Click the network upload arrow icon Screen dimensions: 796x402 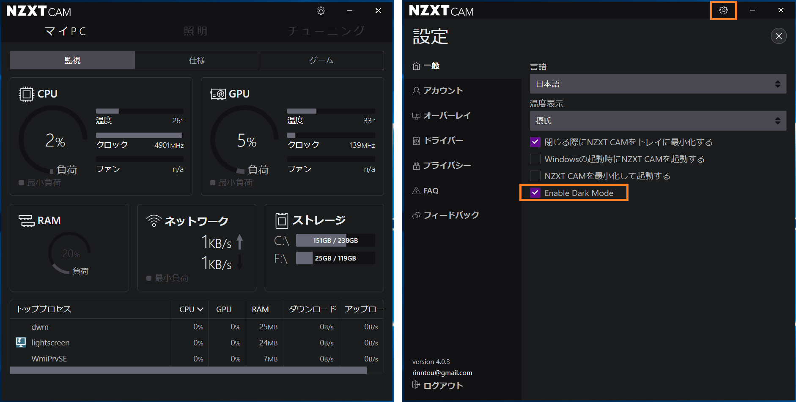click(x=240, y=242)
